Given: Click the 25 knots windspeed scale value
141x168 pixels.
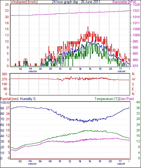Looking at the screenshot, I should [x=7, y=5].
